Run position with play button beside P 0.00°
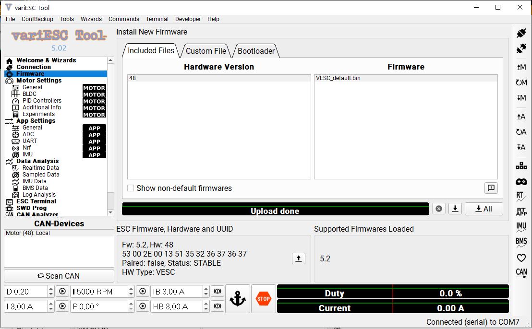Viewport: 532px width, 329px height. coord(143,306)
